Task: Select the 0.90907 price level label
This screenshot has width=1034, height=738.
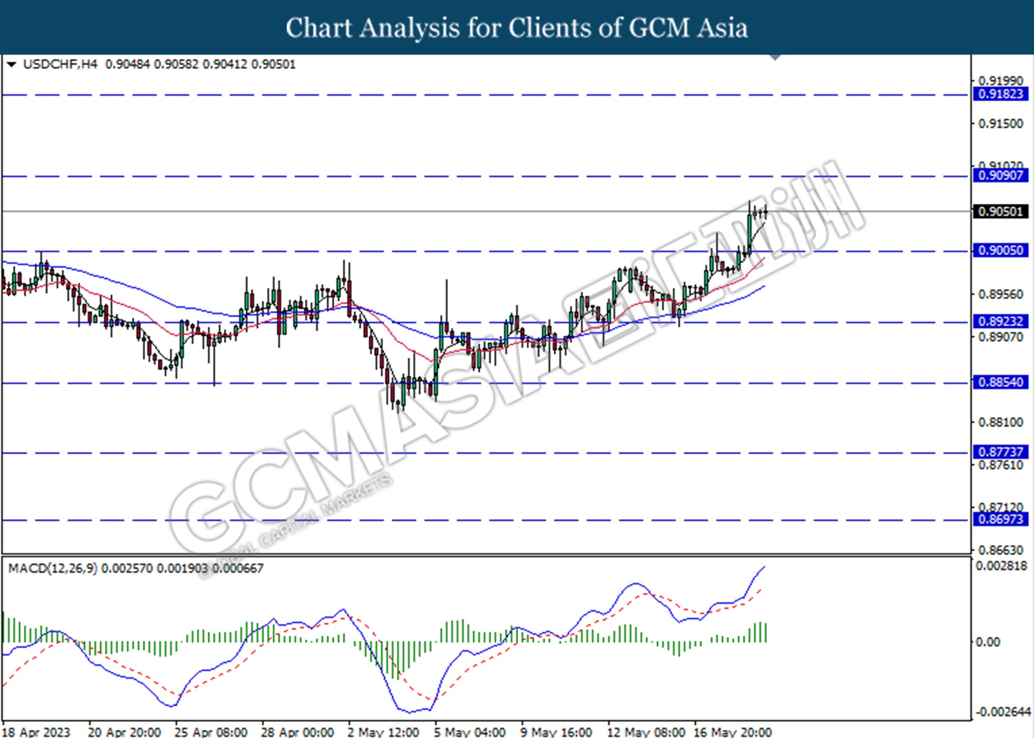Action: click(x=1001, y=175)
